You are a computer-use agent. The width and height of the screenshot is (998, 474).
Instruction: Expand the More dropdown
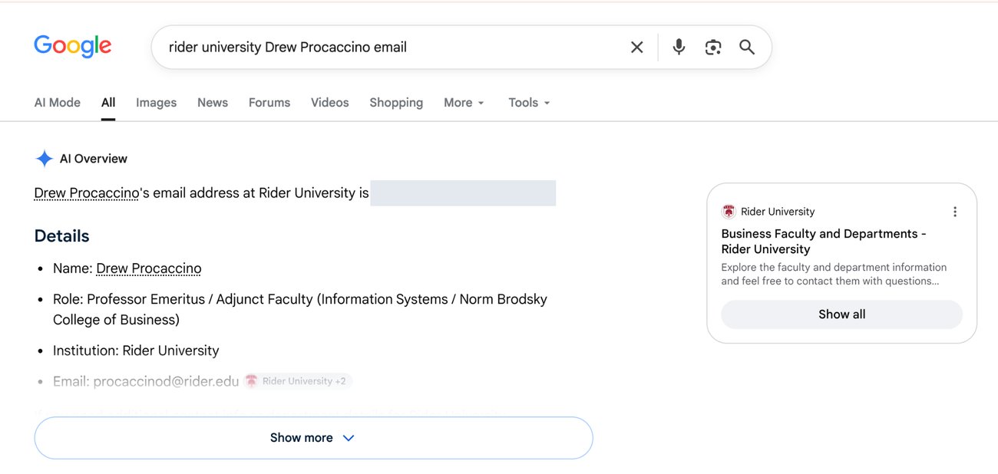pos(464,103)
